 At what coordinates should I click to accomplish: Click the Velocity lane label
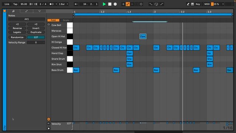coord(56,124)
